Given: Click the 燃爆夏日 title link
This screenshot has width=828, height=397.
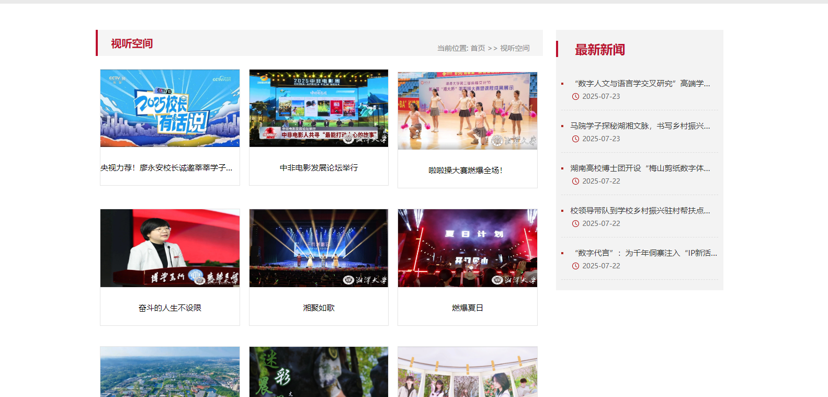Looking at the screenshot, I should (x=467, y=308).
